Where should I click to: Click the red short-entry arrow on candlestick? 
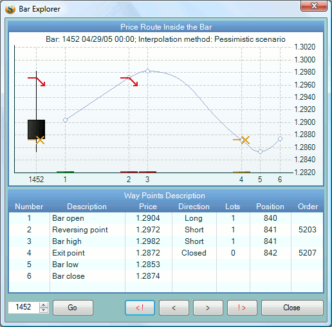(x=37, y=82)
